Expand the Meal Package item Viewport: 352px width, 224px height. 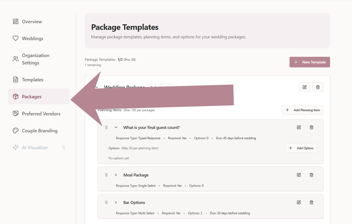coord(116,175)
